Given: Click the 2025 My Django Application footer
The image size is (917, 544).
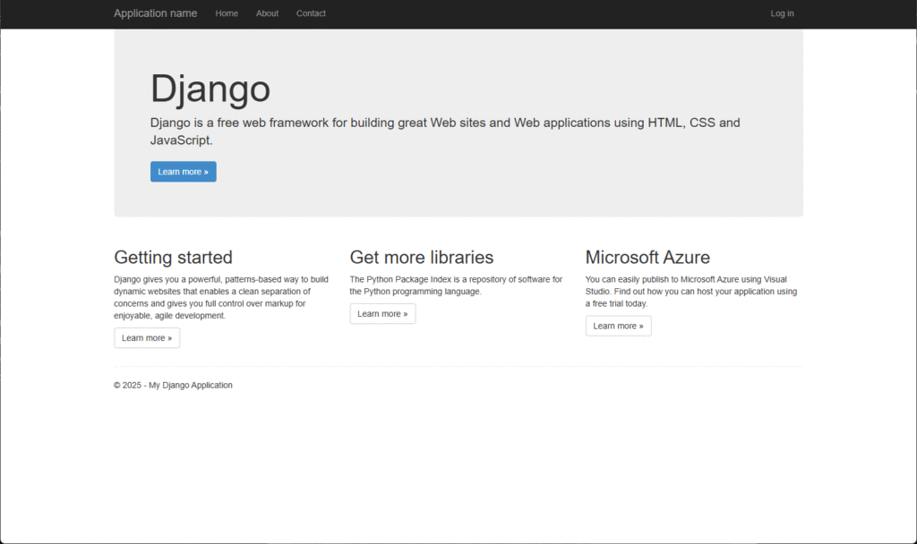Looking at the screenshot, I should pos(173,386).
